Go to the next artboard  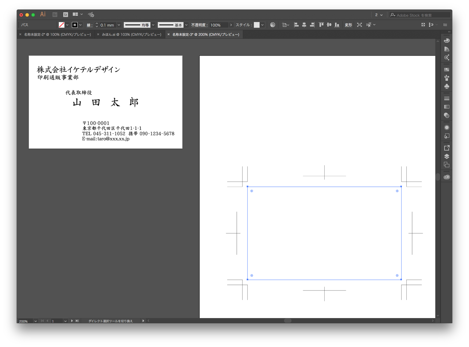[72, 321]
